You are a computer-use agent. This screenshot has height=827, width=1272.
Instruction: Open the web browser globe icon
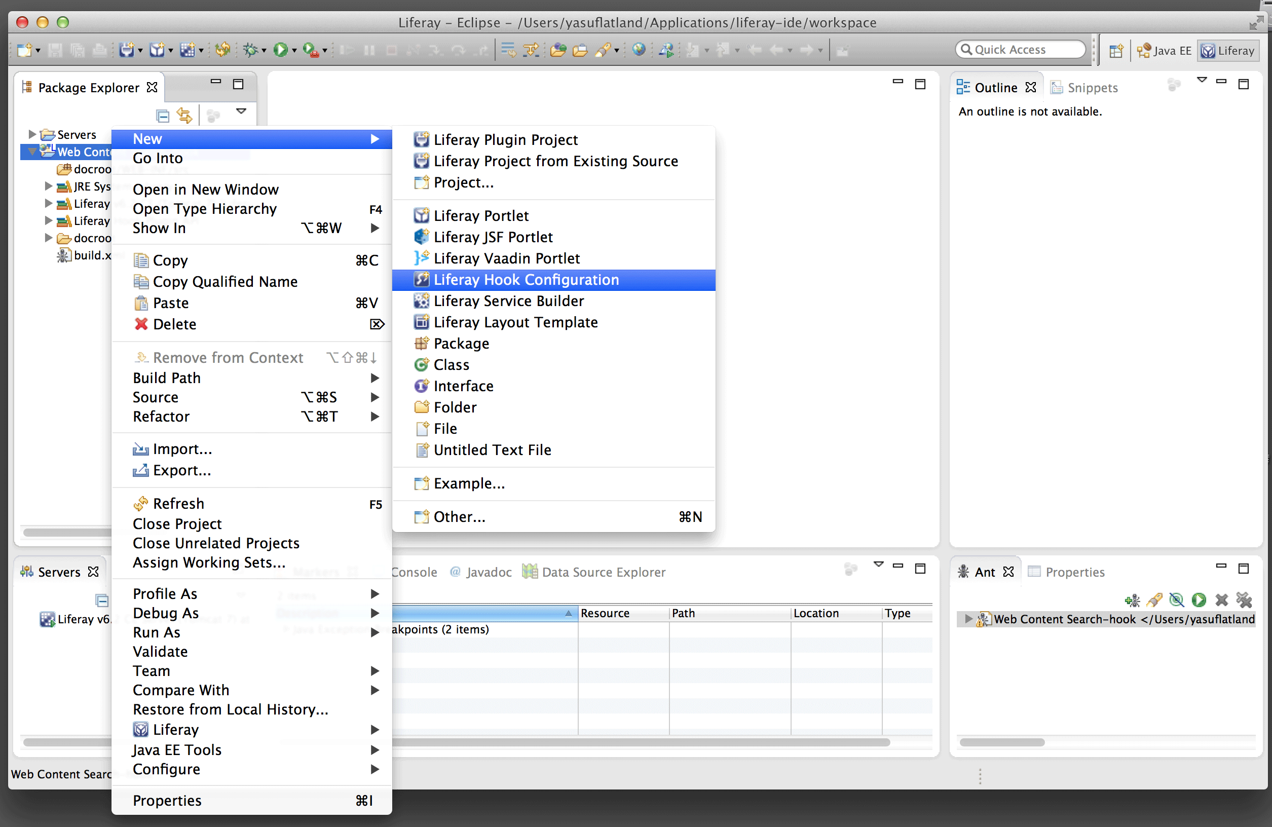[x=639, y=50]
